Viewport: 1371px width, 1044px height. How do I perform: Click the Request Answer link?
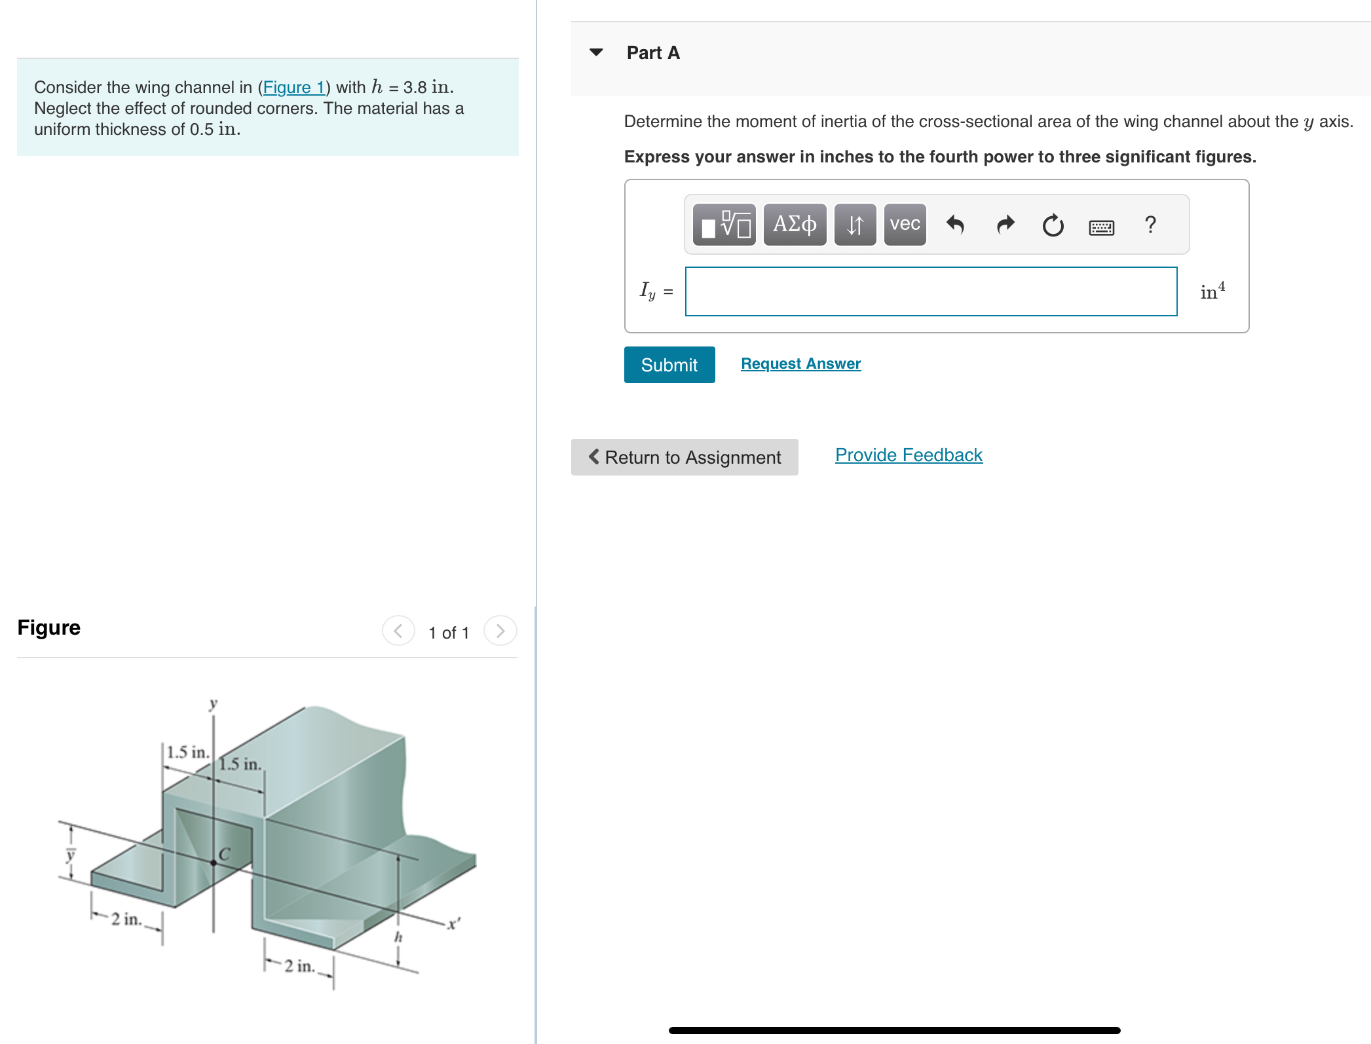pos(800,364)
